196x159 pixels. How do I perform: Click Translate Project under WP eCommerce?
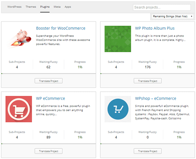tap(49, 151)
